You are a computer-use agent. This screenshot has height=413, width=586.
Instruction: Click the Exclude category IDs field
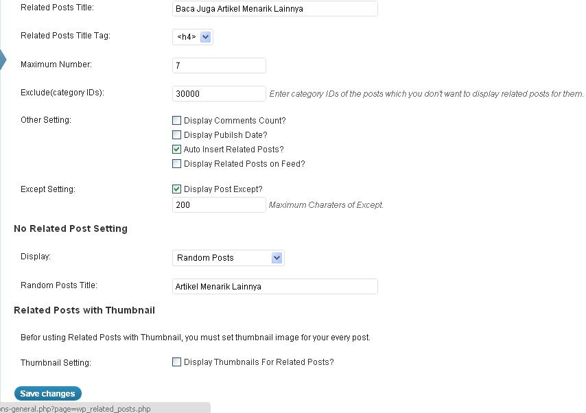219,94
